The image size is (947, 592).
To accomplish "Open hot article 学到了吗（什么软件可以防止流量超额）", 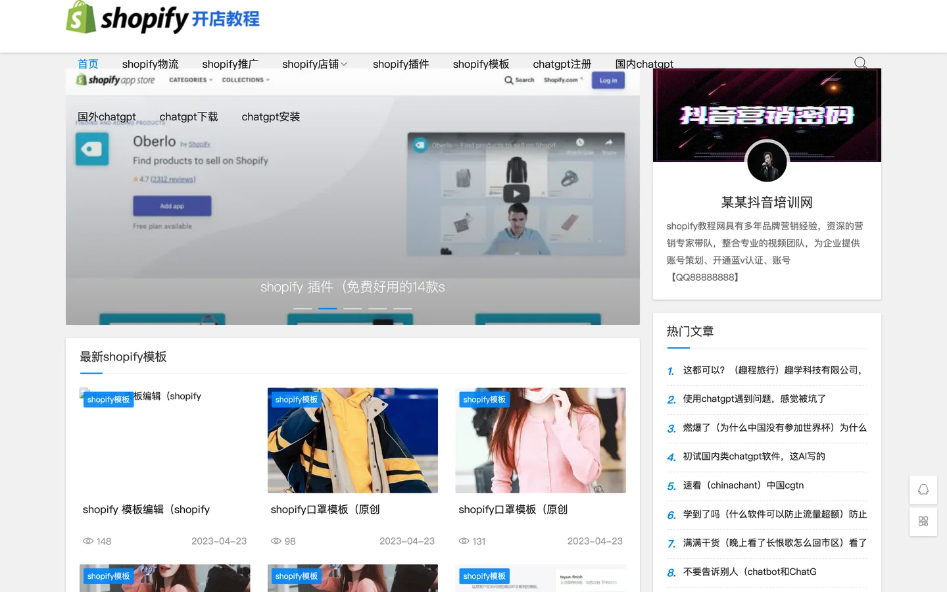I will coord(775,514).
